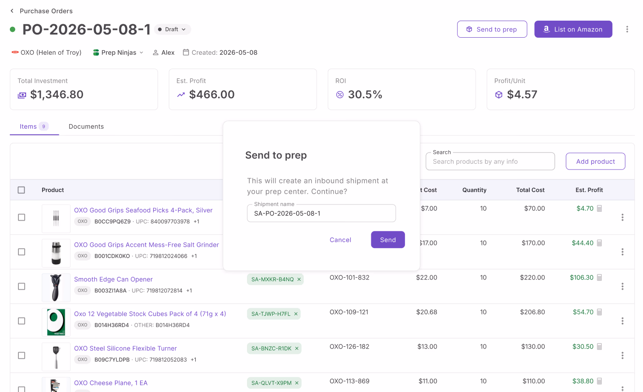The image size is (643, 392).
Task: Click the Vegetable Stock Cubes thumbnail
Action: pos(56,322)
